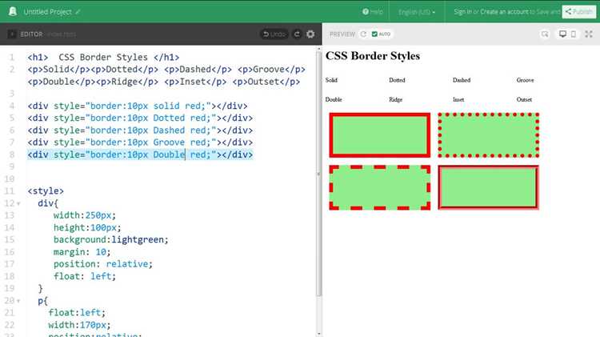Collapse the p rule fold arrow
This screenshot has height=337, width=600.
pos(18,301)
